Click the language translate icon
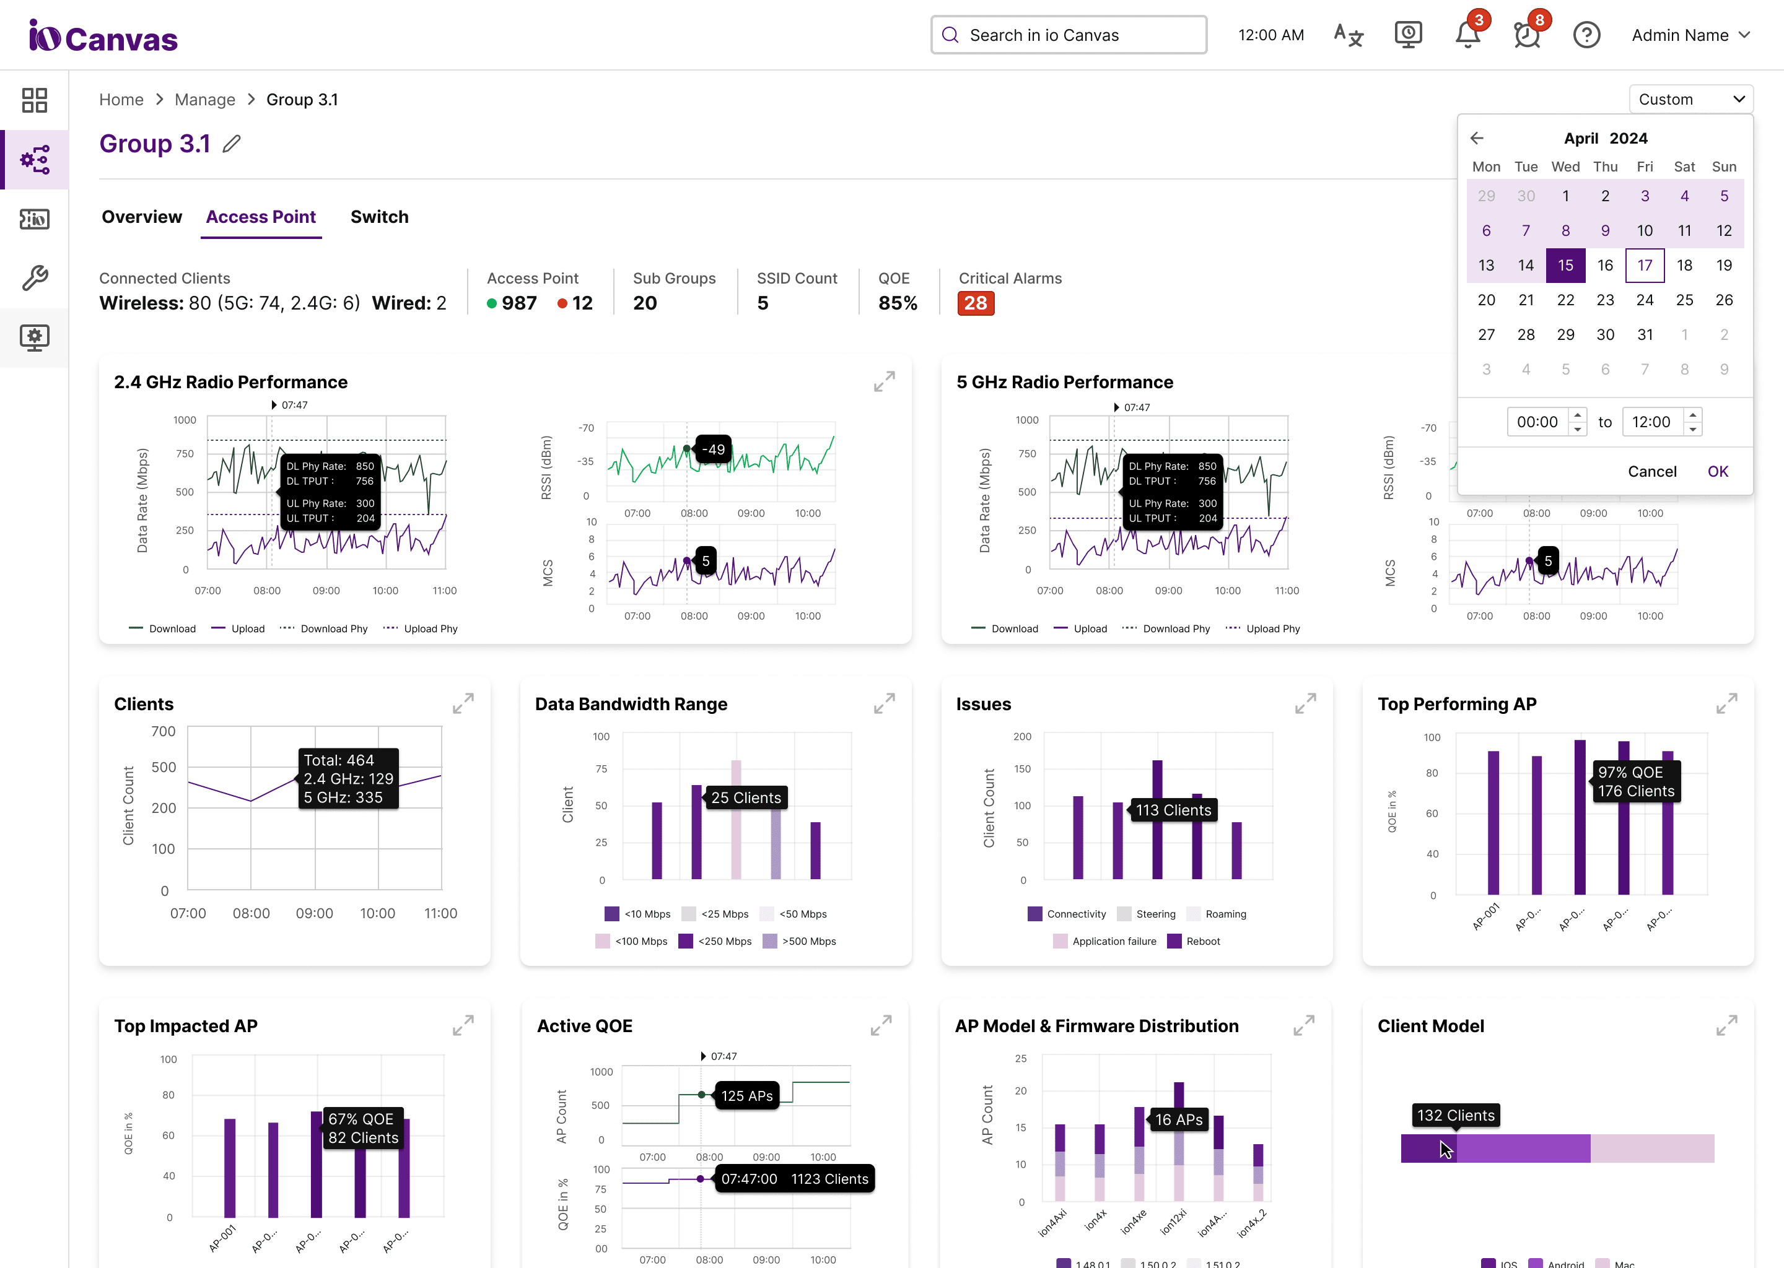Viewport: 1784px width, 1268px height. click(x=1348, y=35)
